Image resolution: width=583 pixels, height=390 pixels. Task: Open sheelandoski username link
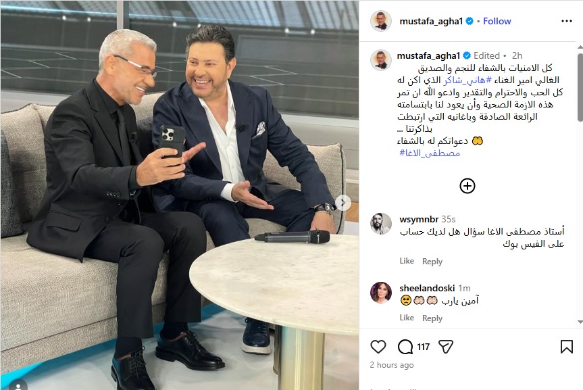pyautogui.click(x=427, y=288)
